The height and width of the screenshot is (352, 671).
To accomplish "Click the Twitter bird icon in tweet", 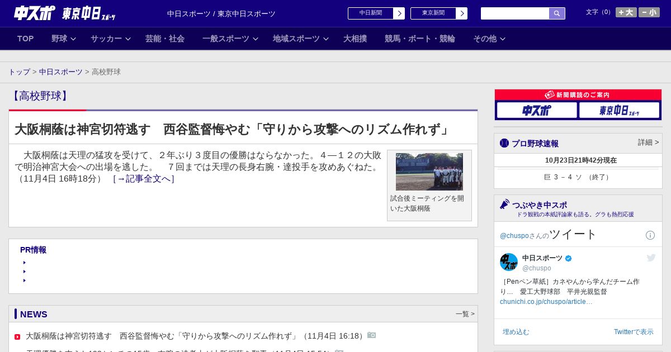I will pyautogui.click(x=651, y=258).
